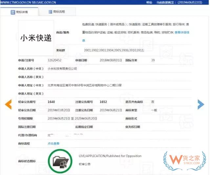Switch to the 商标流程 tab
Viewport: 210px width, 175px height.
coord(57,12)
